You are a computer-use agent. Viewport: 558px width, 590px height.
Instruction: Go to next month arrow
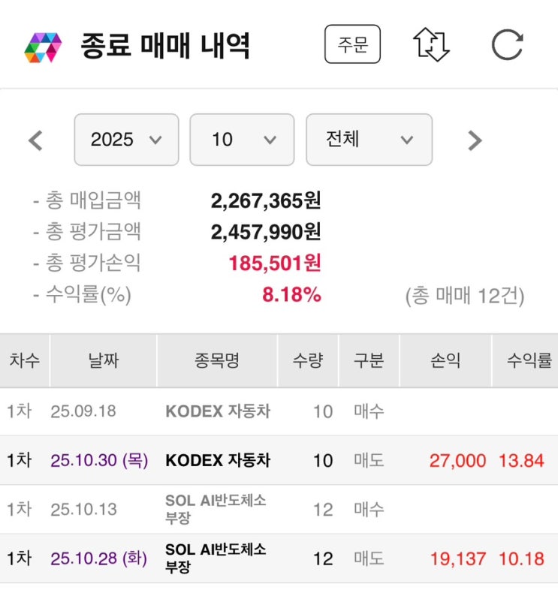click(474, 140)
